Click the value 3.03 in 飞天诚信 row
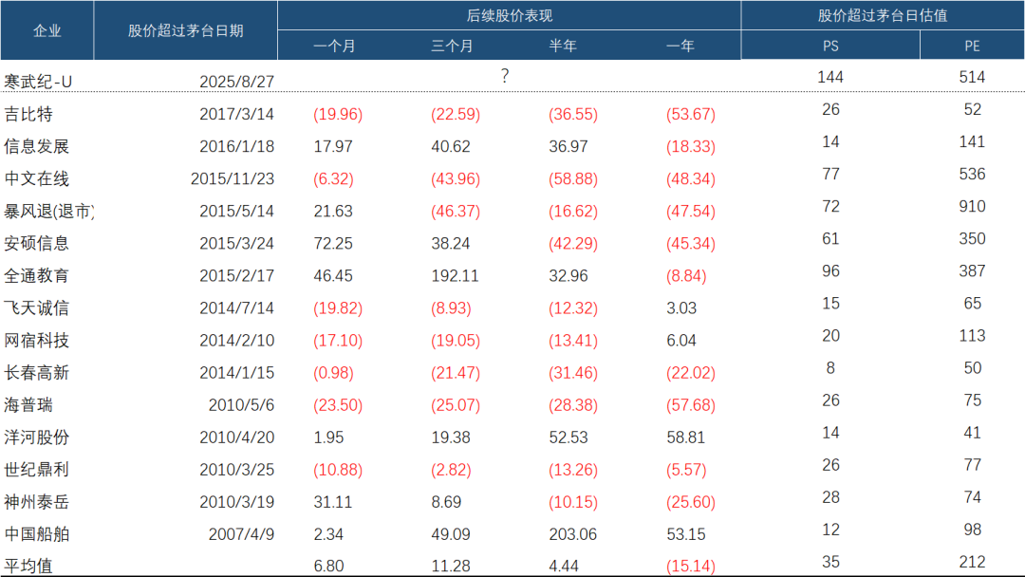The height and width of the screenshot is (577, 1025). pos(681,307)
